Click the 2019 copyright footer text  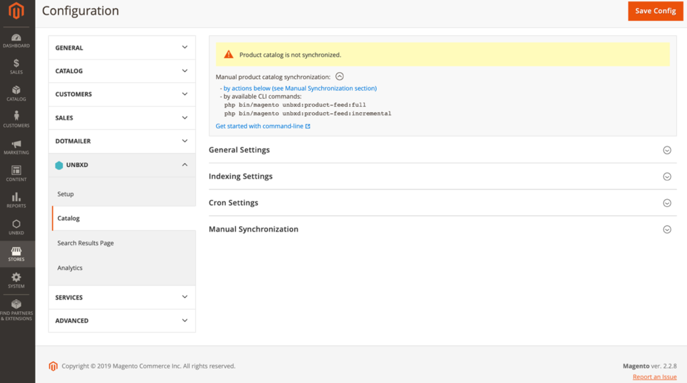point(148,366)
